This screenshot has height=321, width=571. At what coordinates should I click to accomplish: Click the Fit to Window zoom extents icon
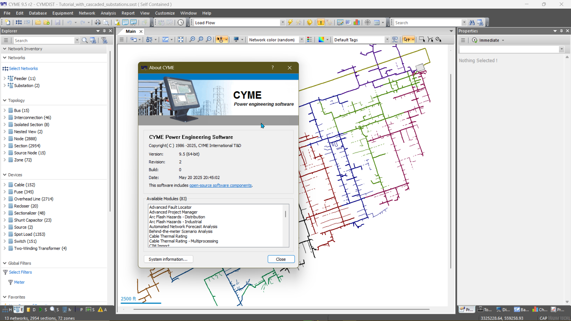[181, 40]
